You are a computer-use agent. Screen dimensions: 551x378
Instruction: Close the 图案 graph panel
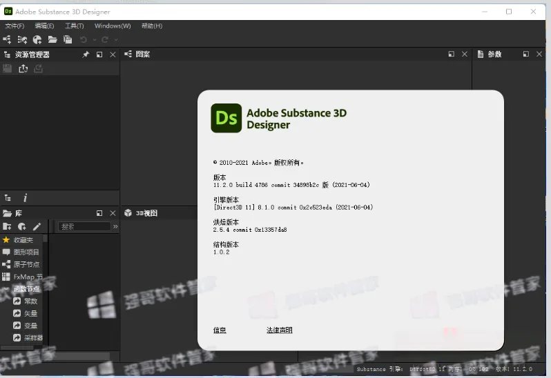click(x=465, y=54)
